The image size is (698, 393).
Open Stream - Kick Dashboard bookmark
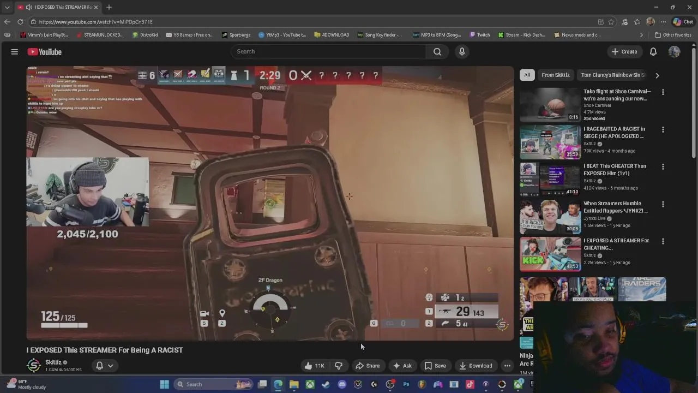tap(521, 35)
